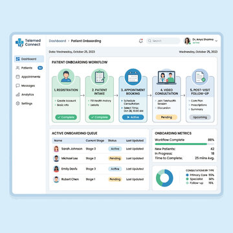Click the Telemed Connect logo icon
233x233 pixels.
click(x=19, y=43)
